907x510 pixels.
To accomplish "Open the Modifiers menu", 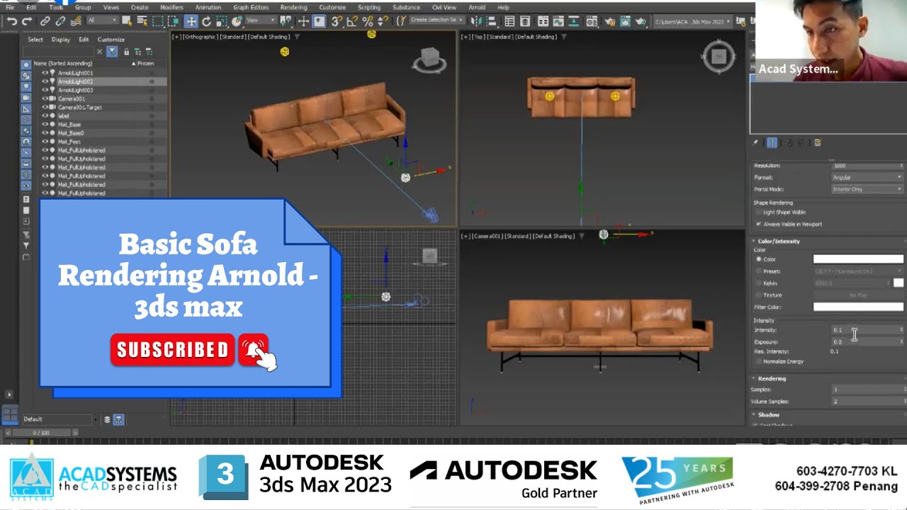I will [171, 7].
